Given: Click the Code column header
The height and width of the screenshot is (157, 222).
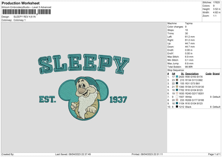Looking at the screenshot, I should click(208, 74).
